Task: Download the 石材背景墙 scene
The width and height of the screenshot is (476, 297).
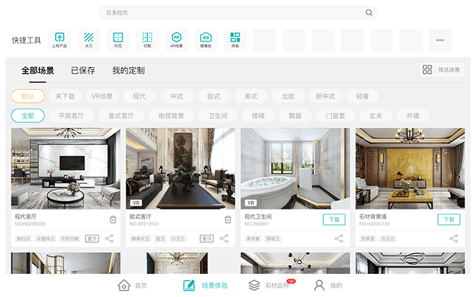Action: pyautogui.click(x=448, y=219)
